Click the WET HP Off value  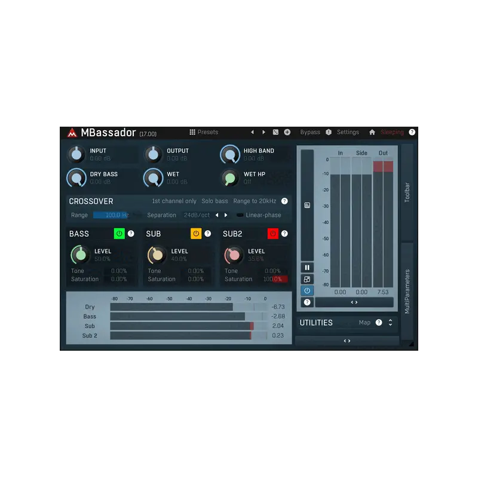[x=247, y=182]
